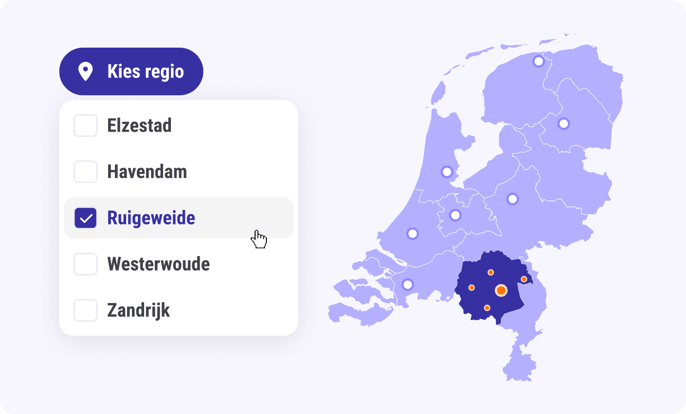Click the marker in the western coastal province
Viewport: 686px width, 414px height.
click(x=412, y=233)
